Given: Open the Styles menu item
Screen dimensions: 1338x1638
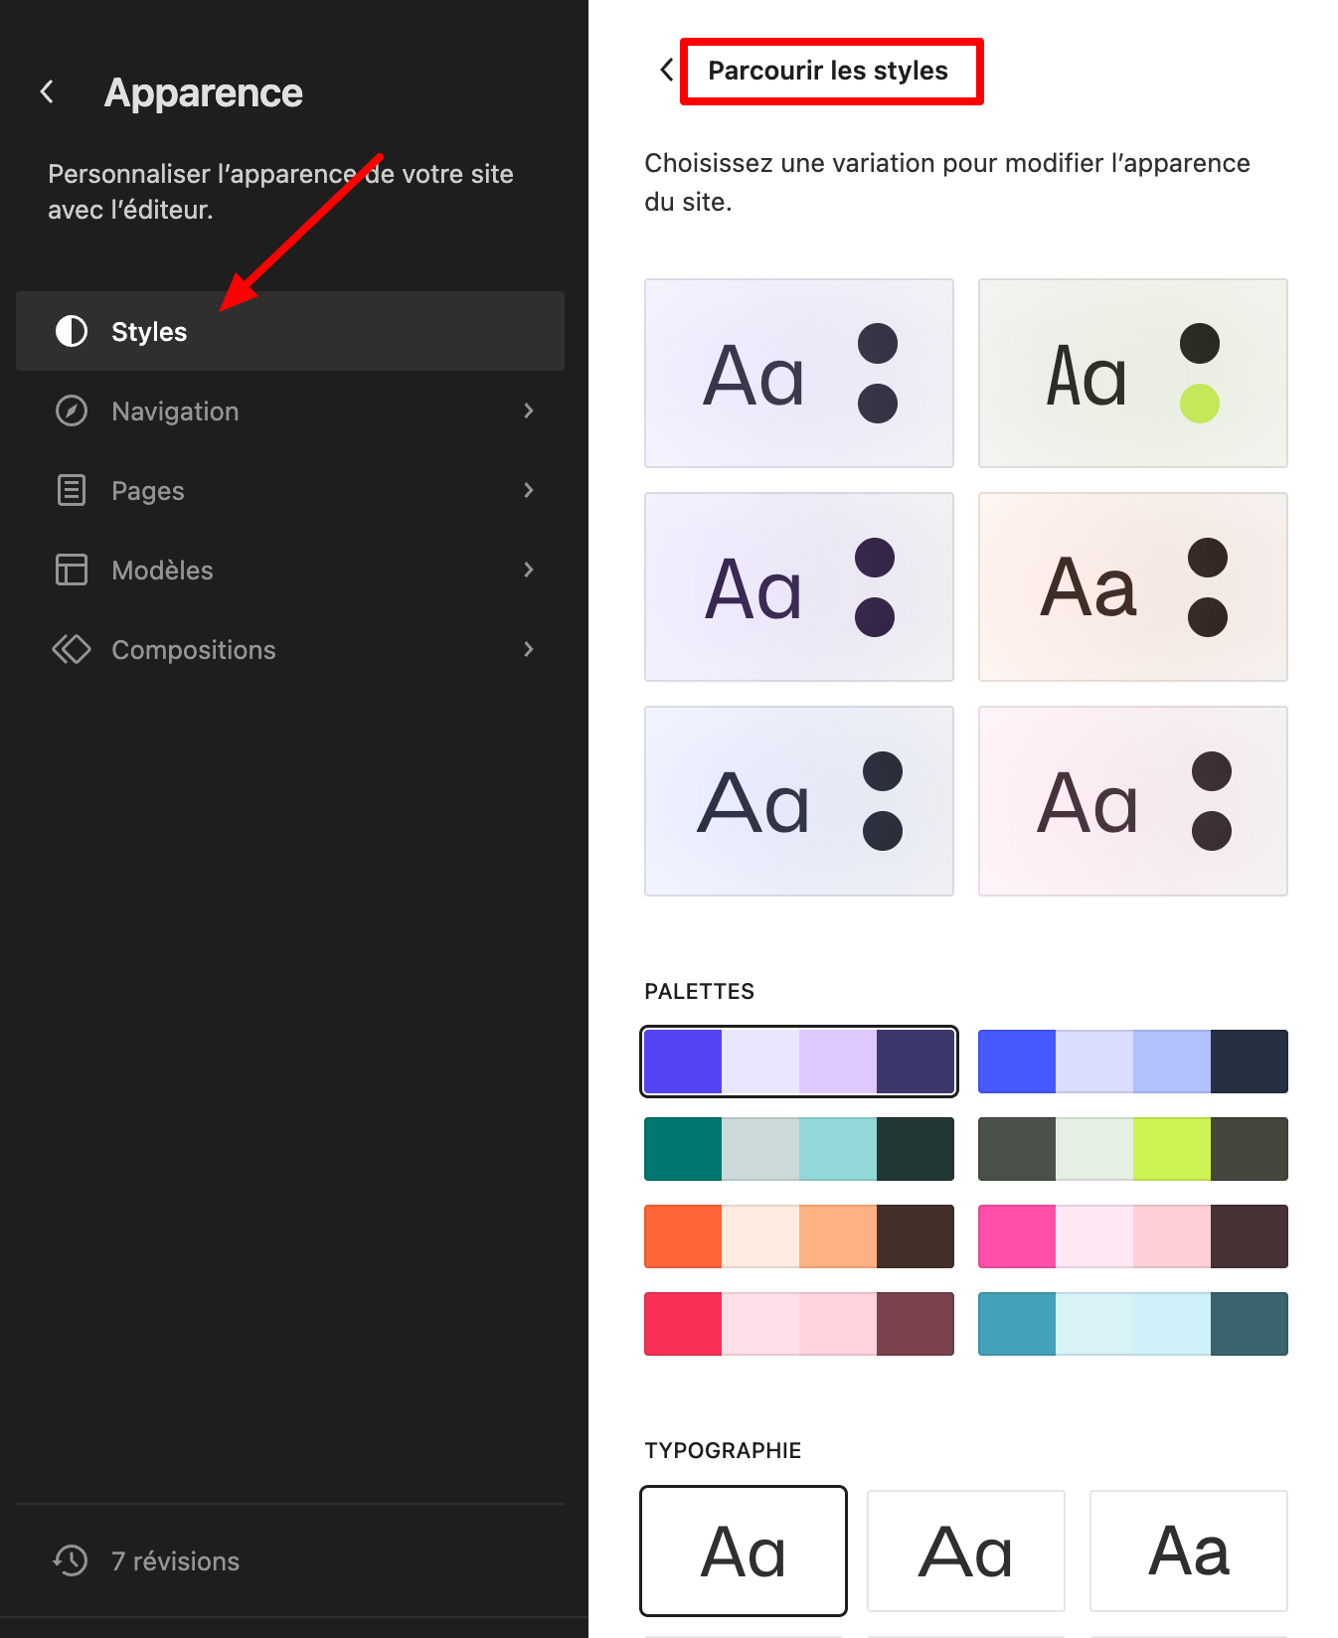Looking at the screenshot, I should click(290, 331).
